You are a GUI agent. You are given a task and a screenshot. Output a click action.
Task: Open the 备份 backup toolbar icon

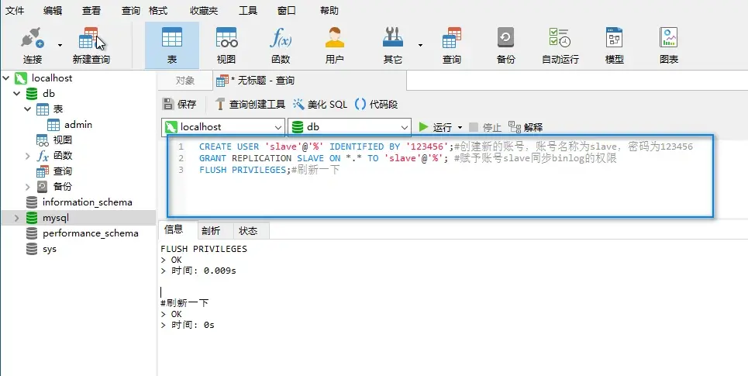click(505, 46)
